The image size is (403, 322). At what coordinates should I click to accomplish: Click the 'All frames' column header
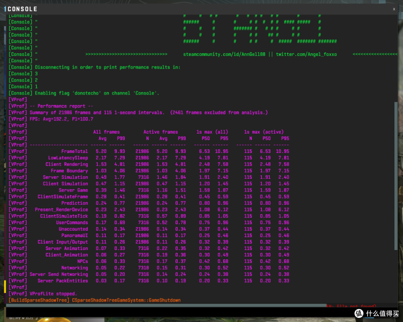106,132
